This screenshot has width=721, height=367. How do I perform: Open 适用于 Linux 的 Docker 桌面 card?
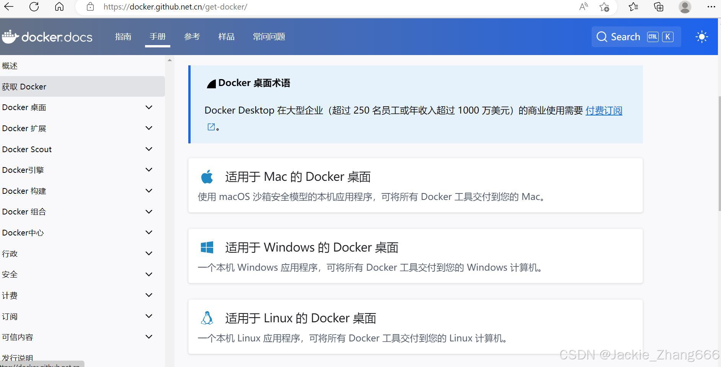coord(415,326)
